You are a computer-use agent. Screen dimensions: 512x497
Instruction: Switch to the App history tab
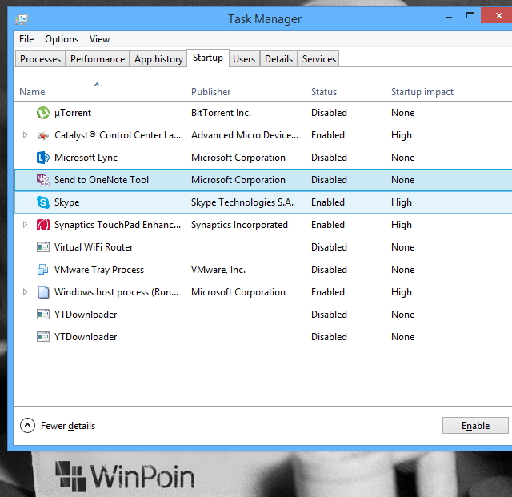pyautogui.click(x=158, y=59)
